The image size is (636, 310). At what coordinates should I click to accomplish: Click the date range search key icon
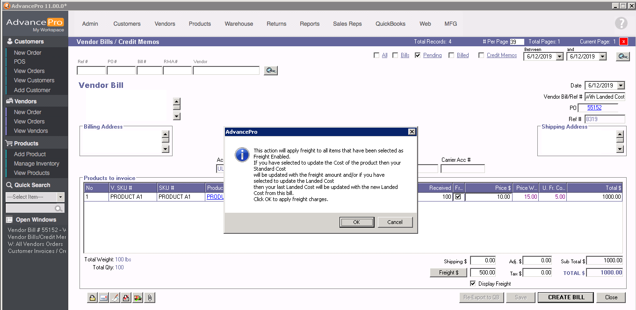[x=622, y=57]
